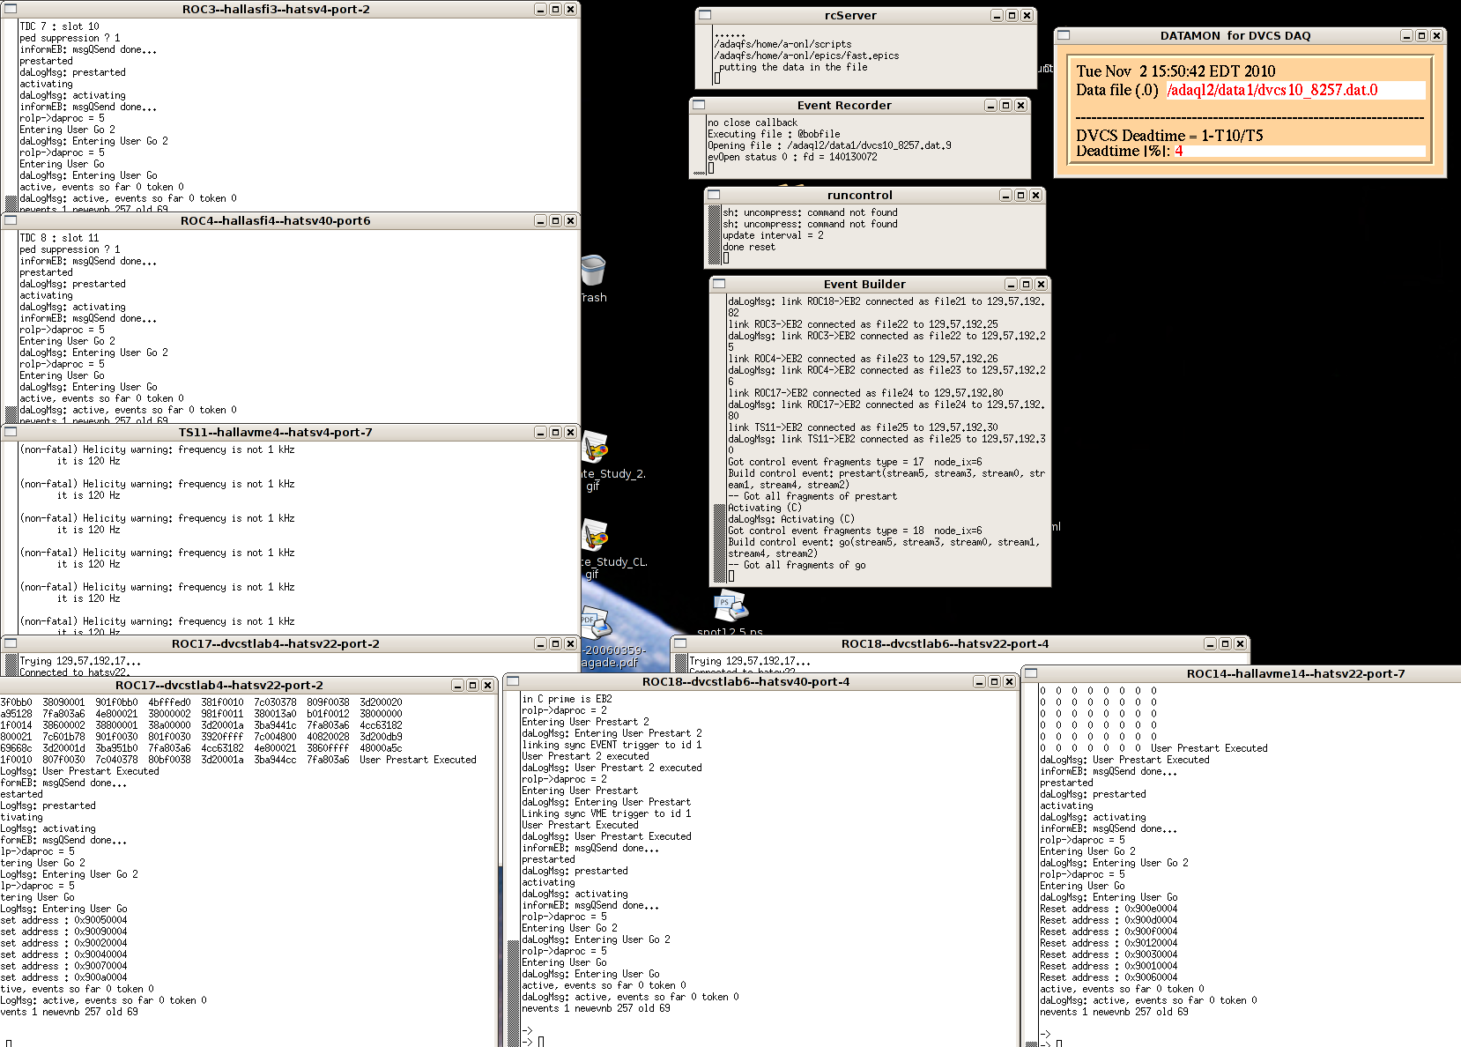Close the Event Builder window
Screen dimensions: 1461x1047
[1041, 284]
